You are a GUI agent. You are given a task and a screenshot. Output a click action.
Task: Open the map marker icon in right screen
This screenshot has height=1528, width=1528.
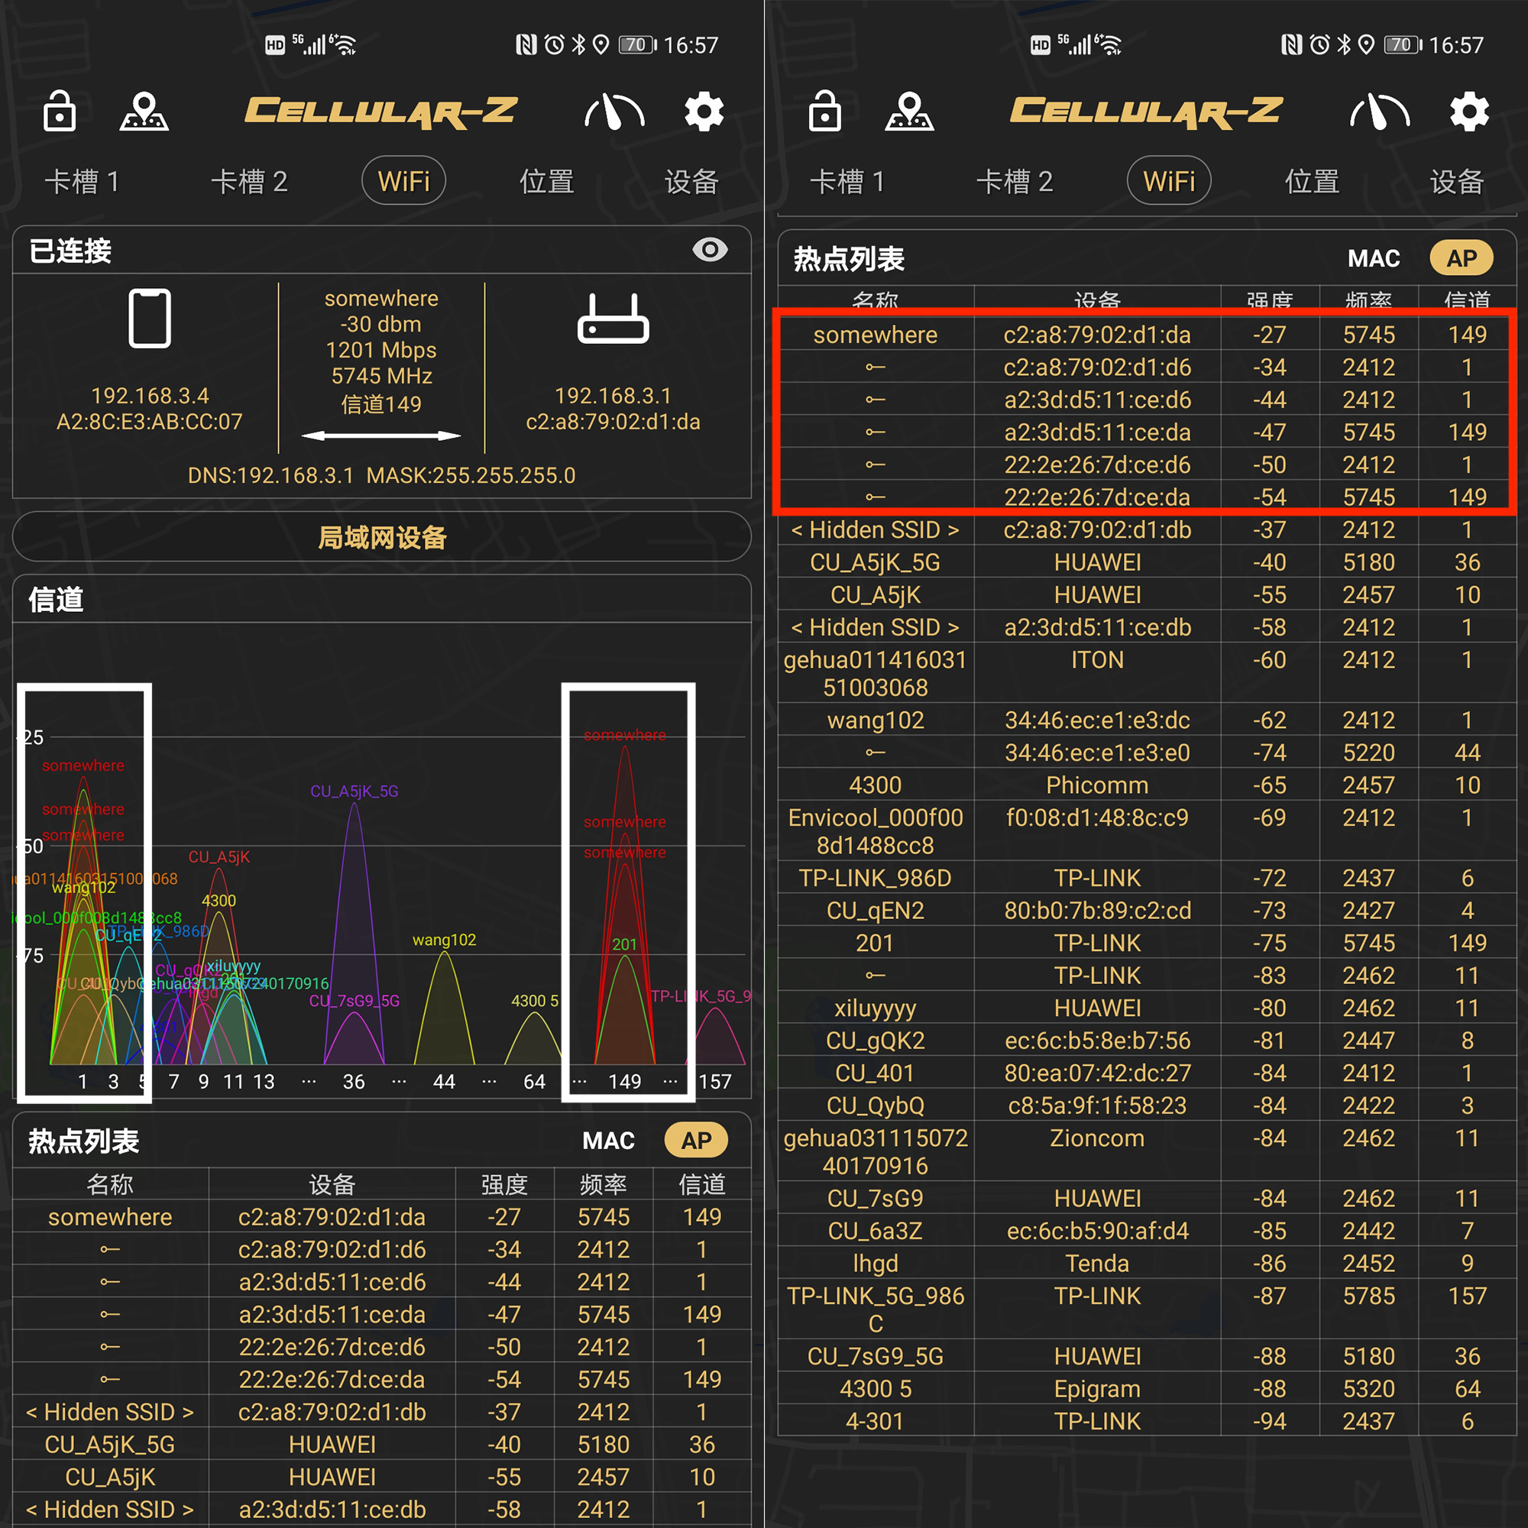908,111
